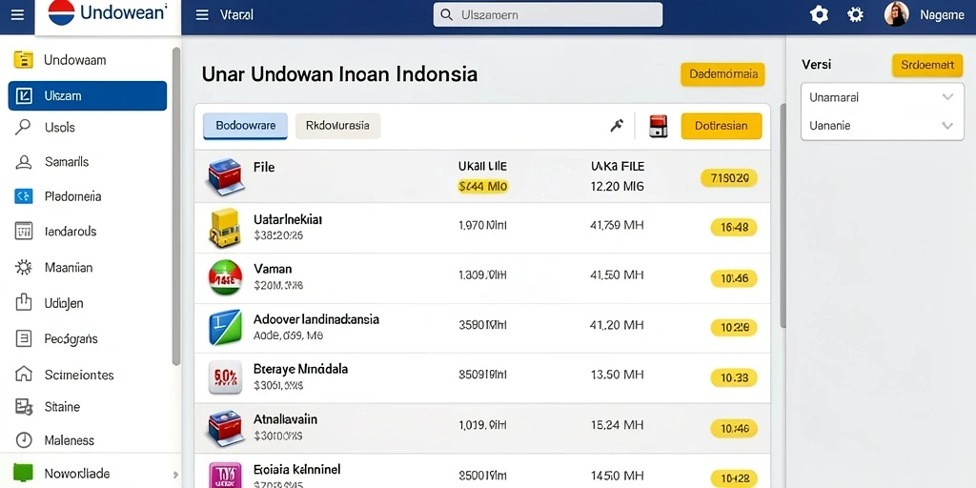This screenshot has height=488, width=976.
Task: Click the Vaman round flag icon
Action: click(x=225, y=277)
